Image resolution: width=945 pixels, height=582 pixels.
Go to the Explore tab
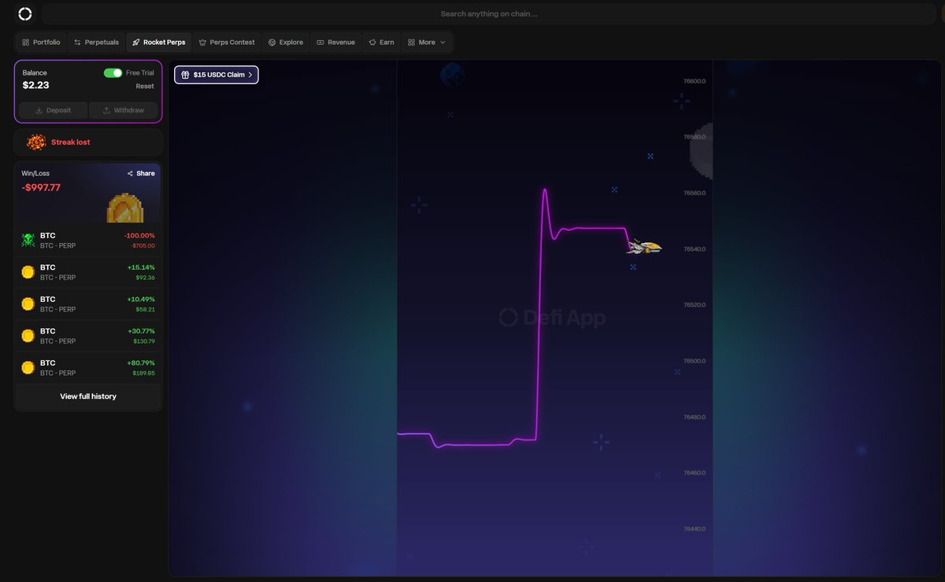(x=285, y=42)
